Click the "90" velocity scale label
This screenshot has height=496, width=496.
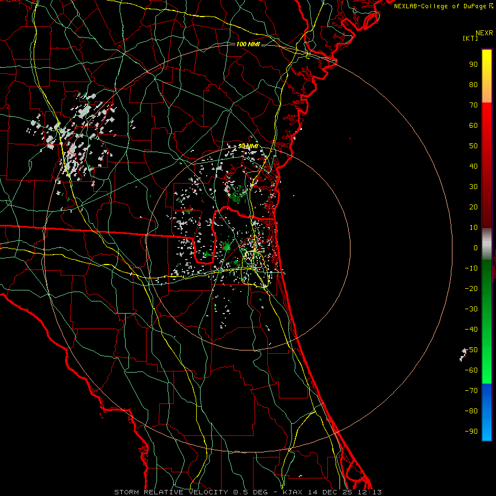click(x=473, y=64)
